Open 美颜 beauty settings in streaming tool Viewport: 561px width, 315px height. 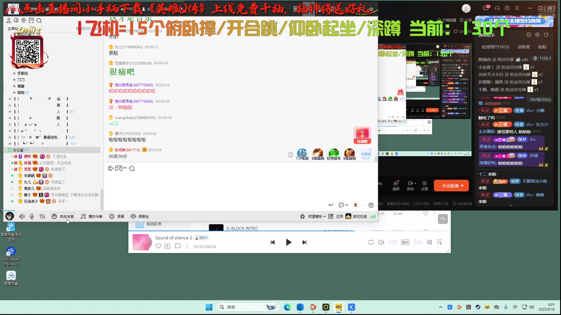[396, 185]
